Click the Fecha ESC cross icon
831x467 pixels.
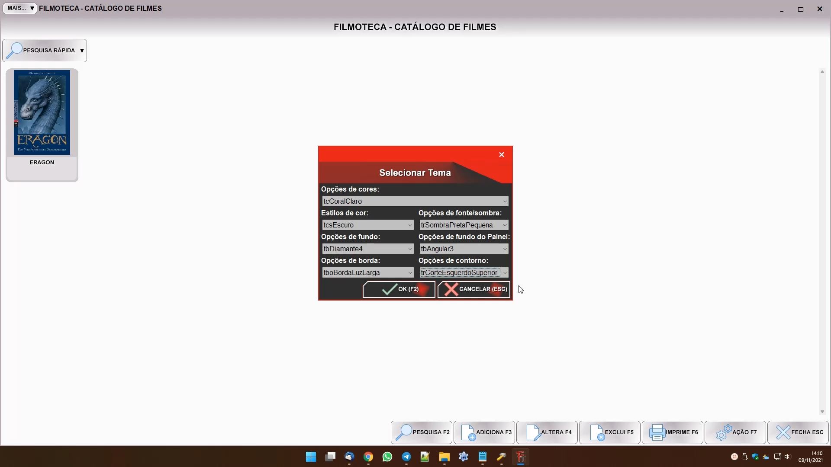[x=783, y=432]
